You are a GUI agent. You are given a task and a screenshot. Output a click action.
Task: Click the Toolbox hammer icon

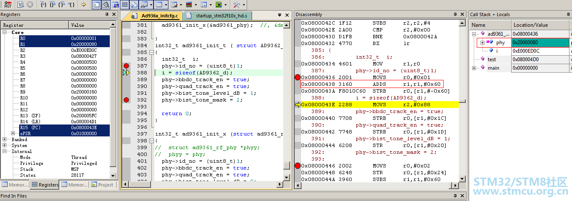coord(236,5)
